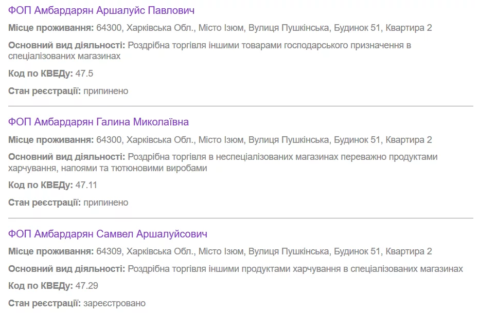Click 'Місце проживання' label in Галина's entry

(x=51, y=140)
